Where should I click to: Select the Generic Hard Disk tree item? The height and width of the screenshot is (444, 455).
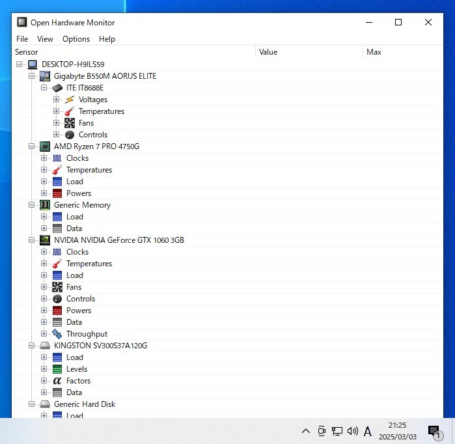click(84, 404)
